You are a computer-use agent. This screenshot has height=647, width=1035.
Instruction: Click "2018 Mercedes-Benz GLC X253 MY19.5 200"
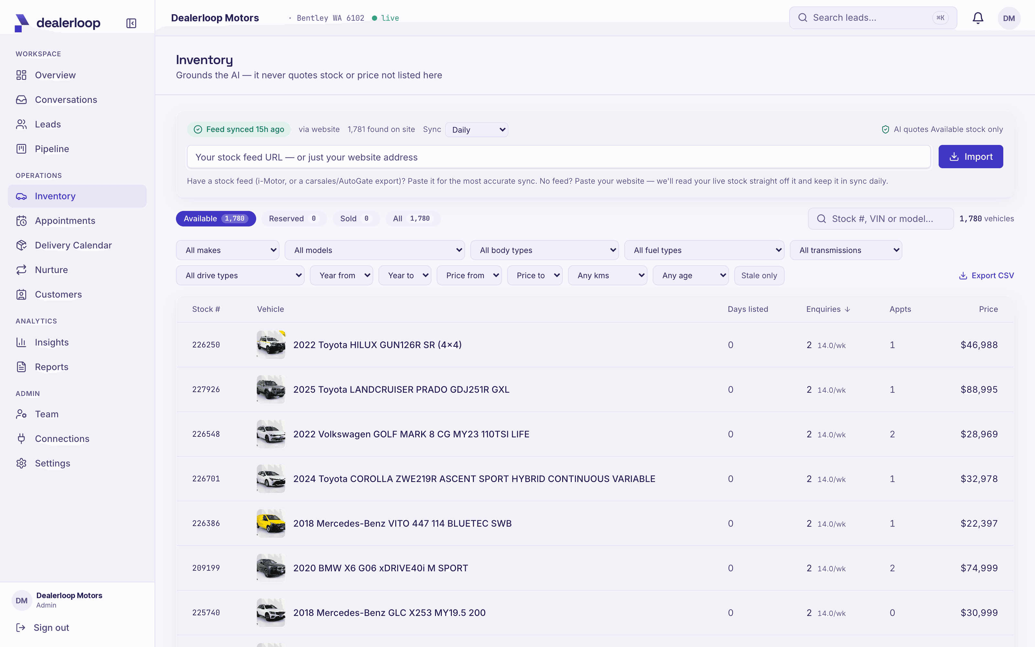click(389, 613)
